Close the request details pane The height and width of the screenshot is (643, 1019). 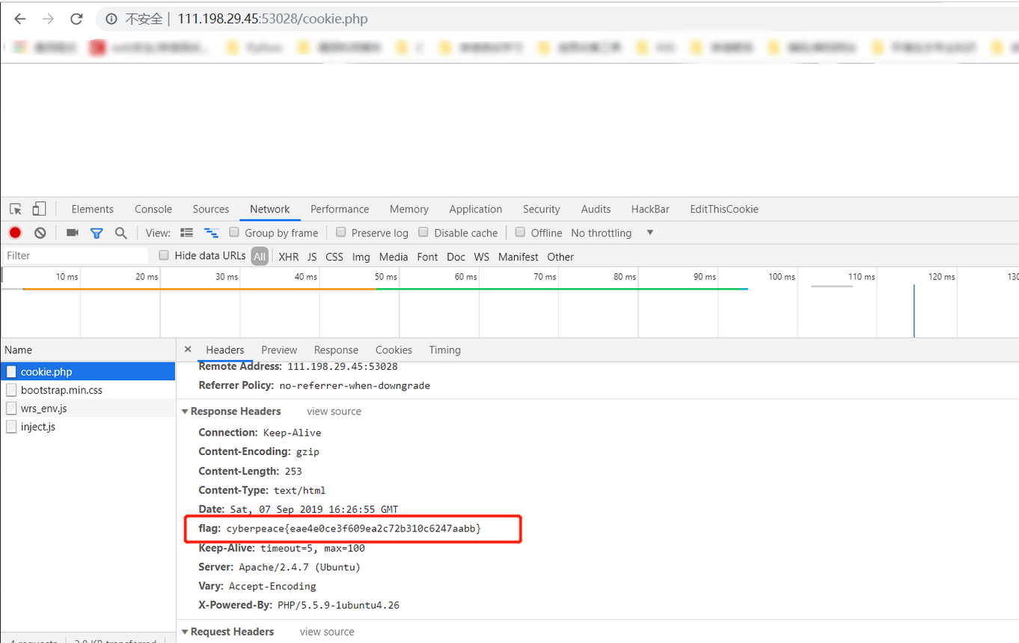188,349
